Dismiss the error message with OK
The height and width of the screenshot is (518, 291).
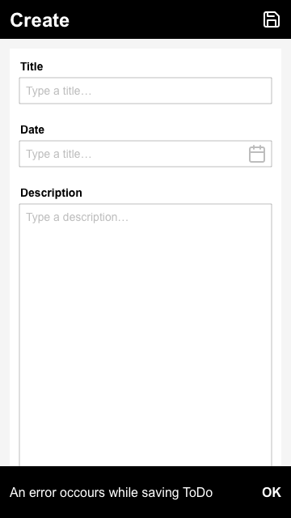click(x=272, y=492)
